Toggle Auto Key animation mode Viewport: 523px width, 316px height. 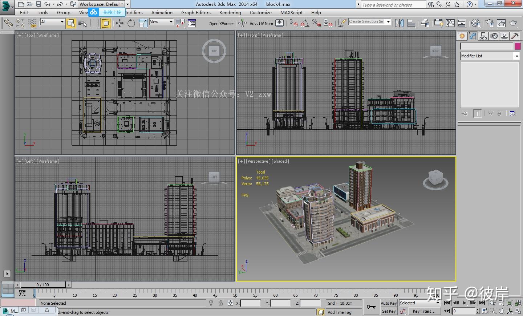[x=389, y=303]
